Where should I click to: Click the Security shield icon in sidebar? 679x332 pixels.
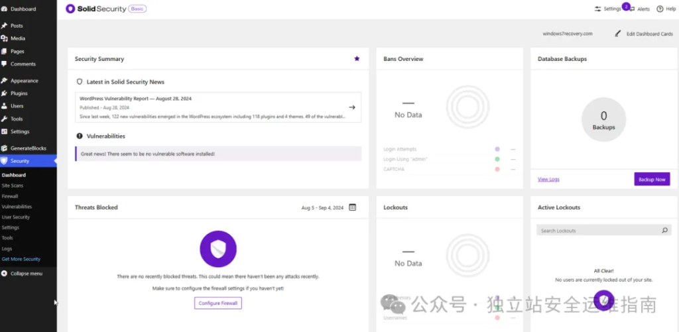coord(5,160)
